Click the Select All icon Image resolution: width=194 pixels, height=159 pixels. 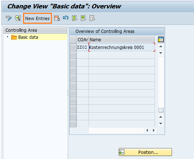click(75, 18)
